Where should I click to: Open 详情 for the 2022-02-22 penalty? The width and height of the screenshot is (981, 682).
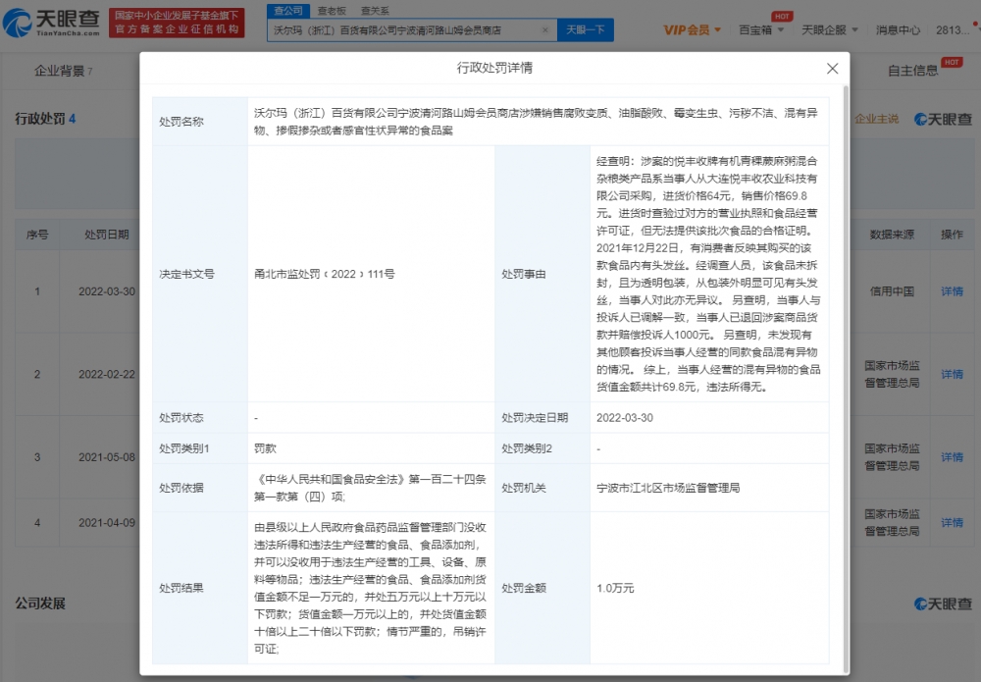[x=952, y=374]
